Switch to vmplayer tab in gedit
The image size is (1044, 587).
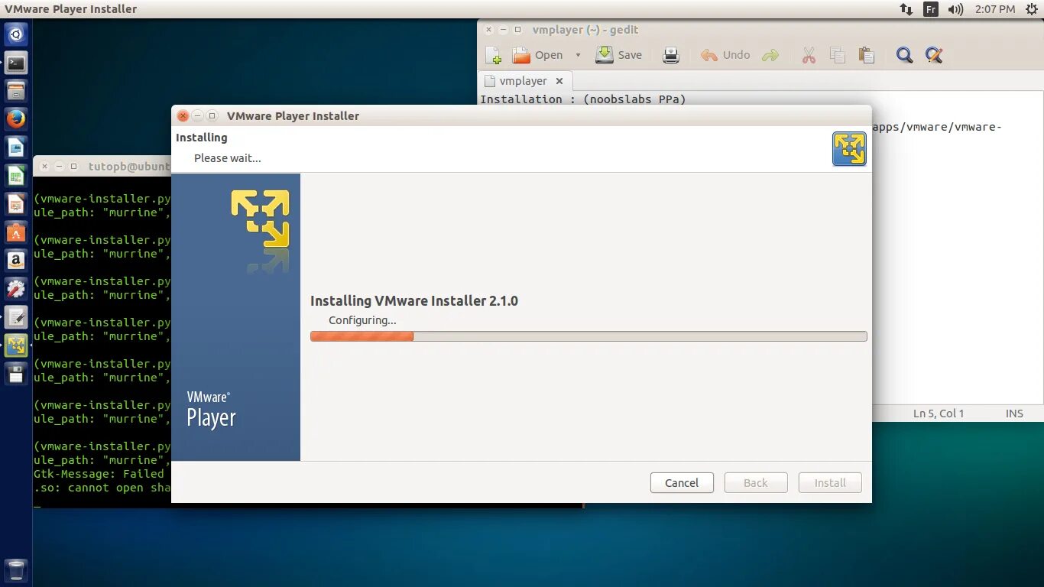(524, 81)
